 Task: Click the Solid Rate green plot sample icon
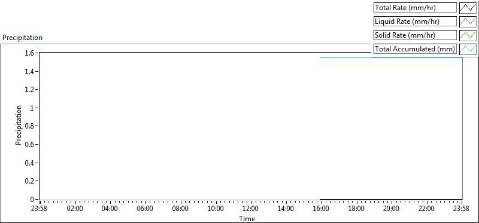point(468,35)
